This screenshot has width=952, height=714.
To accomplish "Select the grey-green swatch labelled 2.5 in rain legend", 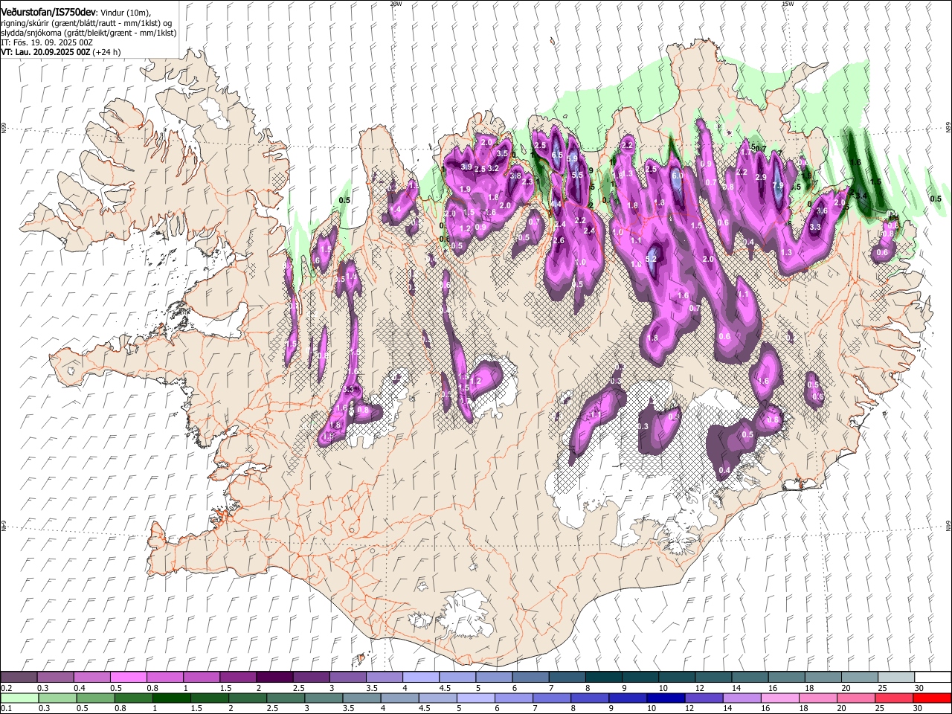I will coord(285,698).
